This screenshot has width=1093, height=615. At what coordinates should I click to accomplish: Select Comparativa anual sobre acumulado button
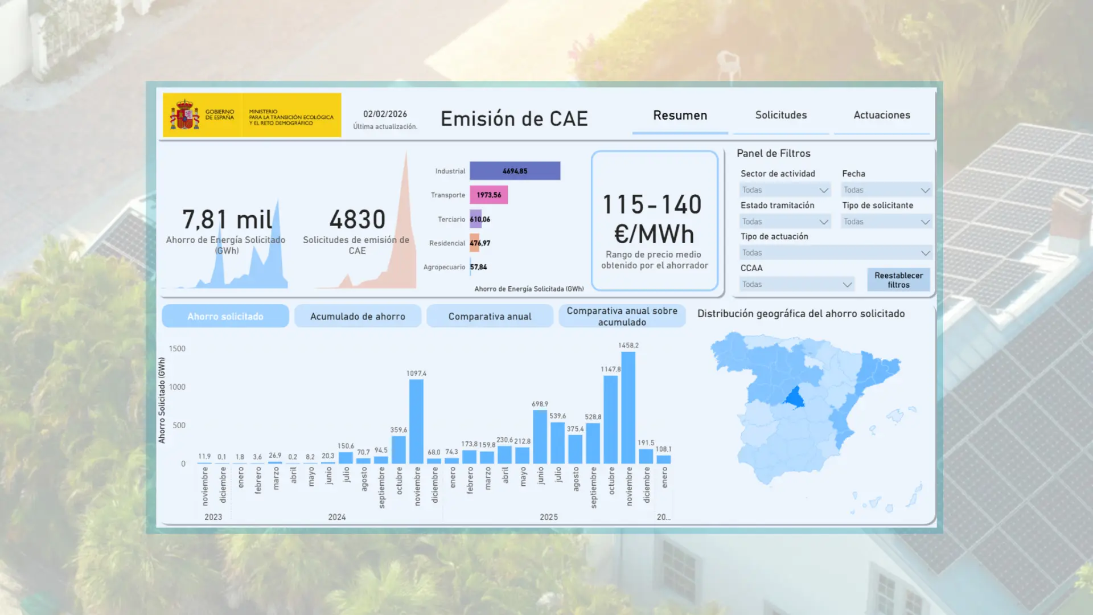point(622,317)
